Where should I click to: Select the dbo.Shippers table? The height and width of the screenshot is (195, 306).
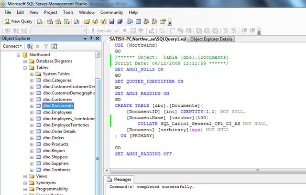[x=55, y=157]
